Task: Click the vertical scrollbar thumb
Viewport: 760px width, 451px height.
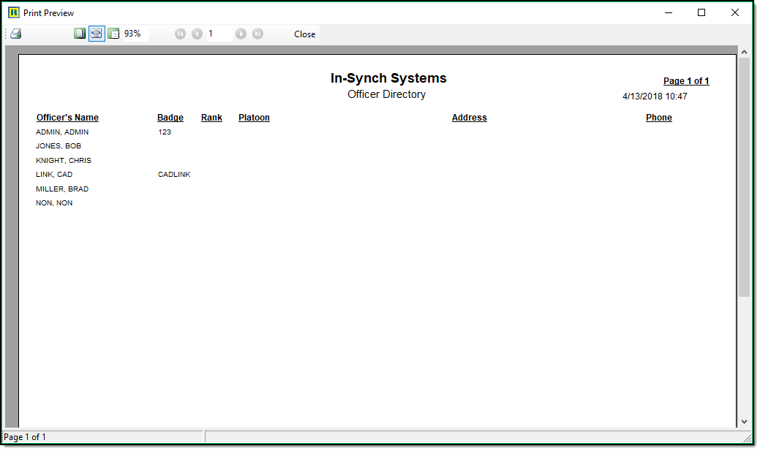Action: point(744,175)
